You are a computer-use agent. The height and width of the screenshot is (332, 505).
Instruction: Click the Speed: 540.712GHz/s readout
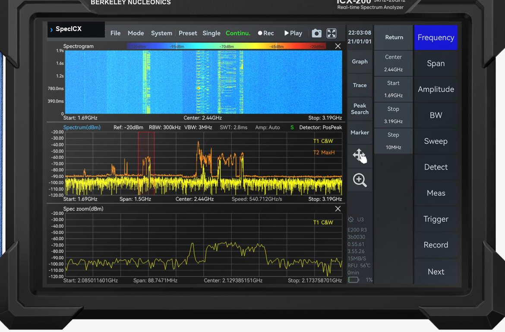257,199
